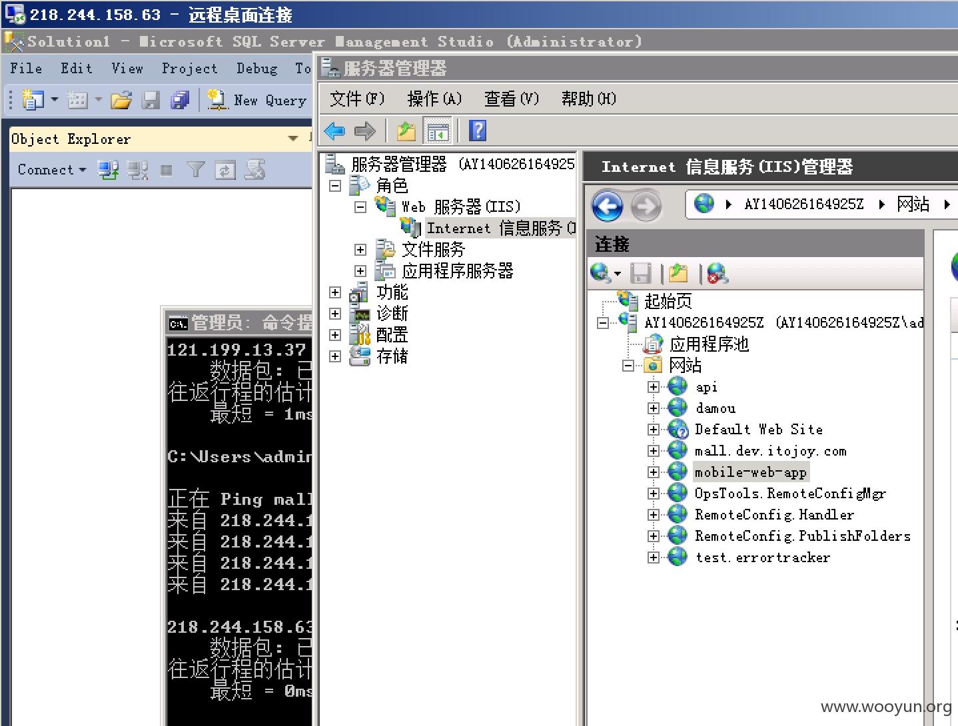Expand the 存储 node

coord(335,356)
